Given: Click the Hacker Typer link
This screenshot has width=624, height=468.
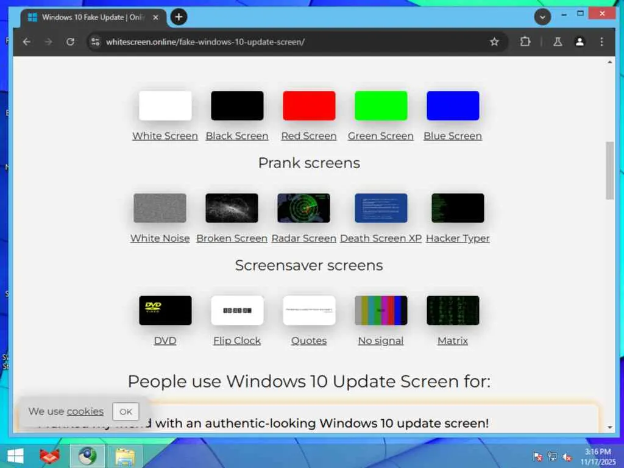Looking at the screenshot, I should point(458,238).
